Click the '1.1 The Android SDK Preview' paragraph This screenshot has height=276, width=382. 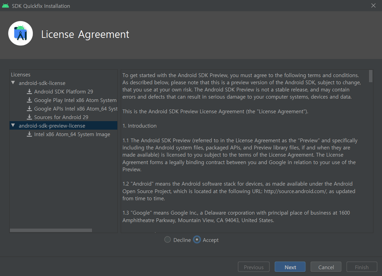[240, 155]
